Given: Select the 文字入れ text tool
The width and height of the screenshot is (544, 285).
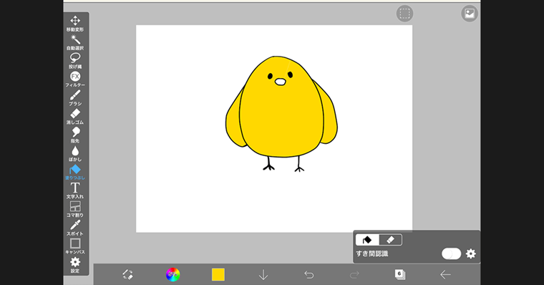Looking at the screenshot, I should (x=75, y=190).
